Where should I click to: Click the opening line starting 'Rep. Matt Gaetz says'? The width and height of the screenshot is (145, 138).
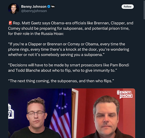(x=73, y=23)
